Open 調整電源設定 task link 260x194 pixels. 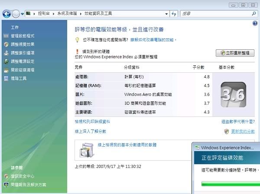(23, 61)
